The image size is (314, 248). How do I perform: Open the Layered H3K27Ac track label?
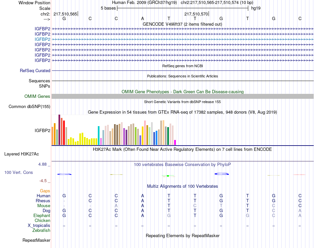[x=21, y=154]
